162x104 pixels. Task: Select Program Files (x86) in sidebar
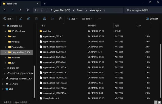tap(17, 52)
